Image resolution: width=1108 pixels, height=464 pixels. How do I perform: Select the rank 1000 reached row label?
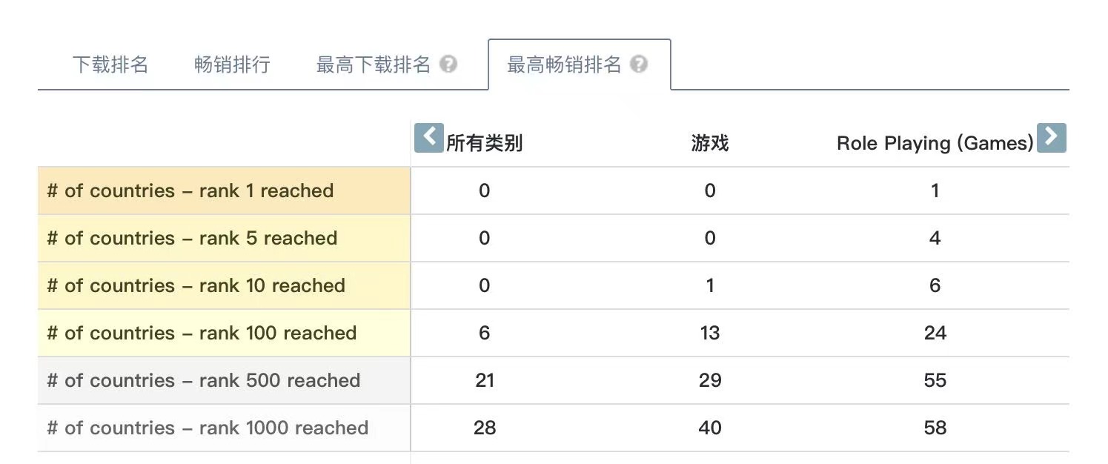224,428
